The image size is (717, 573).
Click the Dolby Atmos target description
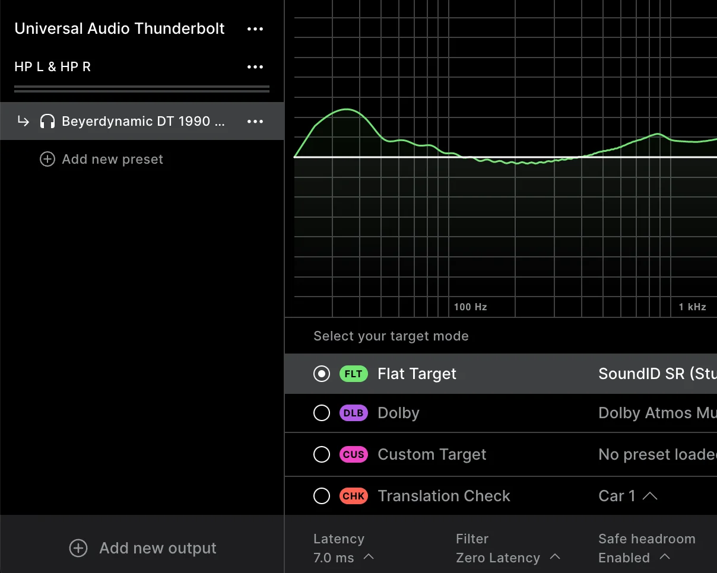[658, 413]
